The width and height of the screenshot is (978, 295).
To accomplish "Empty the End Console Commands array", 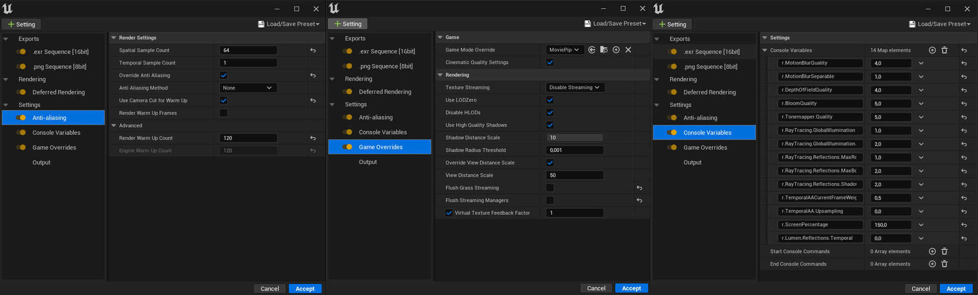I will [944, 264].
